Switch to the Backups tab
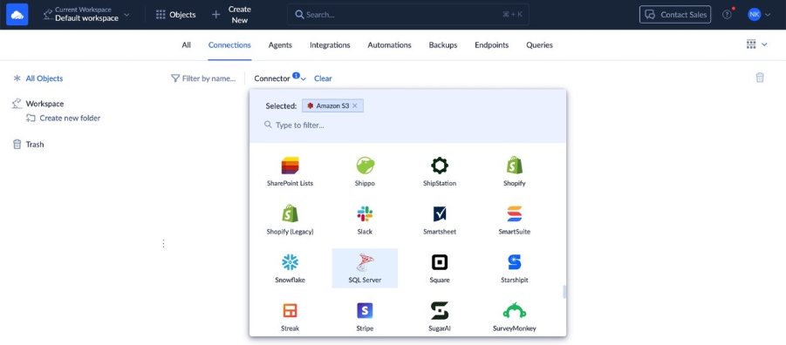786x345 pixels. pos(443,45)
